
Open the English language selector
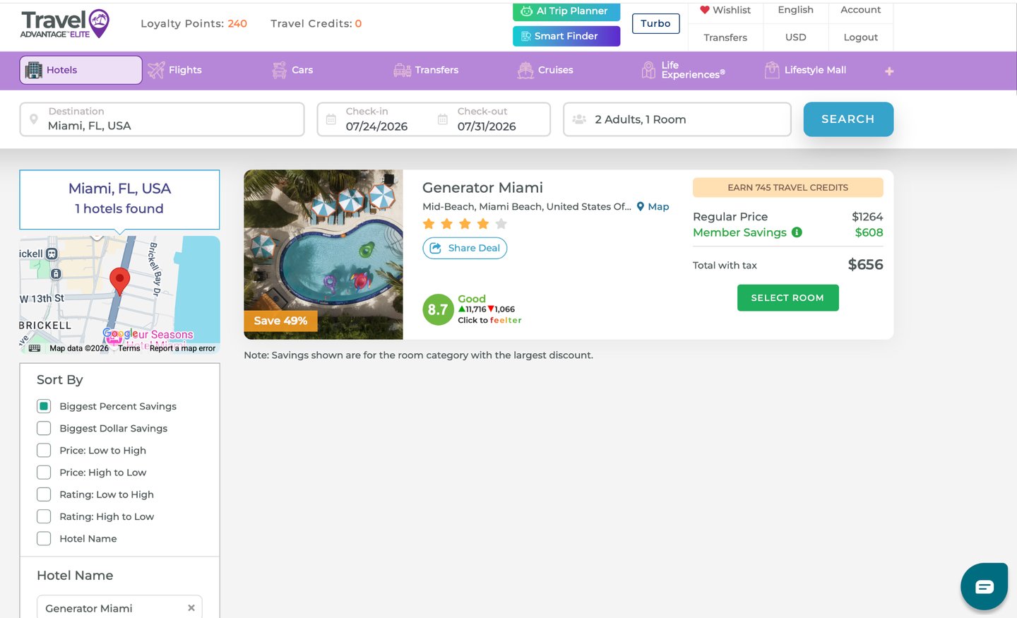click(x=795, y=10)
